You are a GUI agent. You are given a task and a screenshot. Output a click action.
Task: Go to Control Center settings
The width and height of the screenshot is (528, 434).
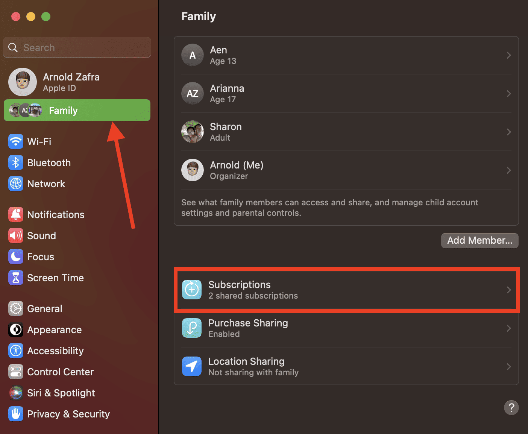pyautogui.click(x=60, y=372)
